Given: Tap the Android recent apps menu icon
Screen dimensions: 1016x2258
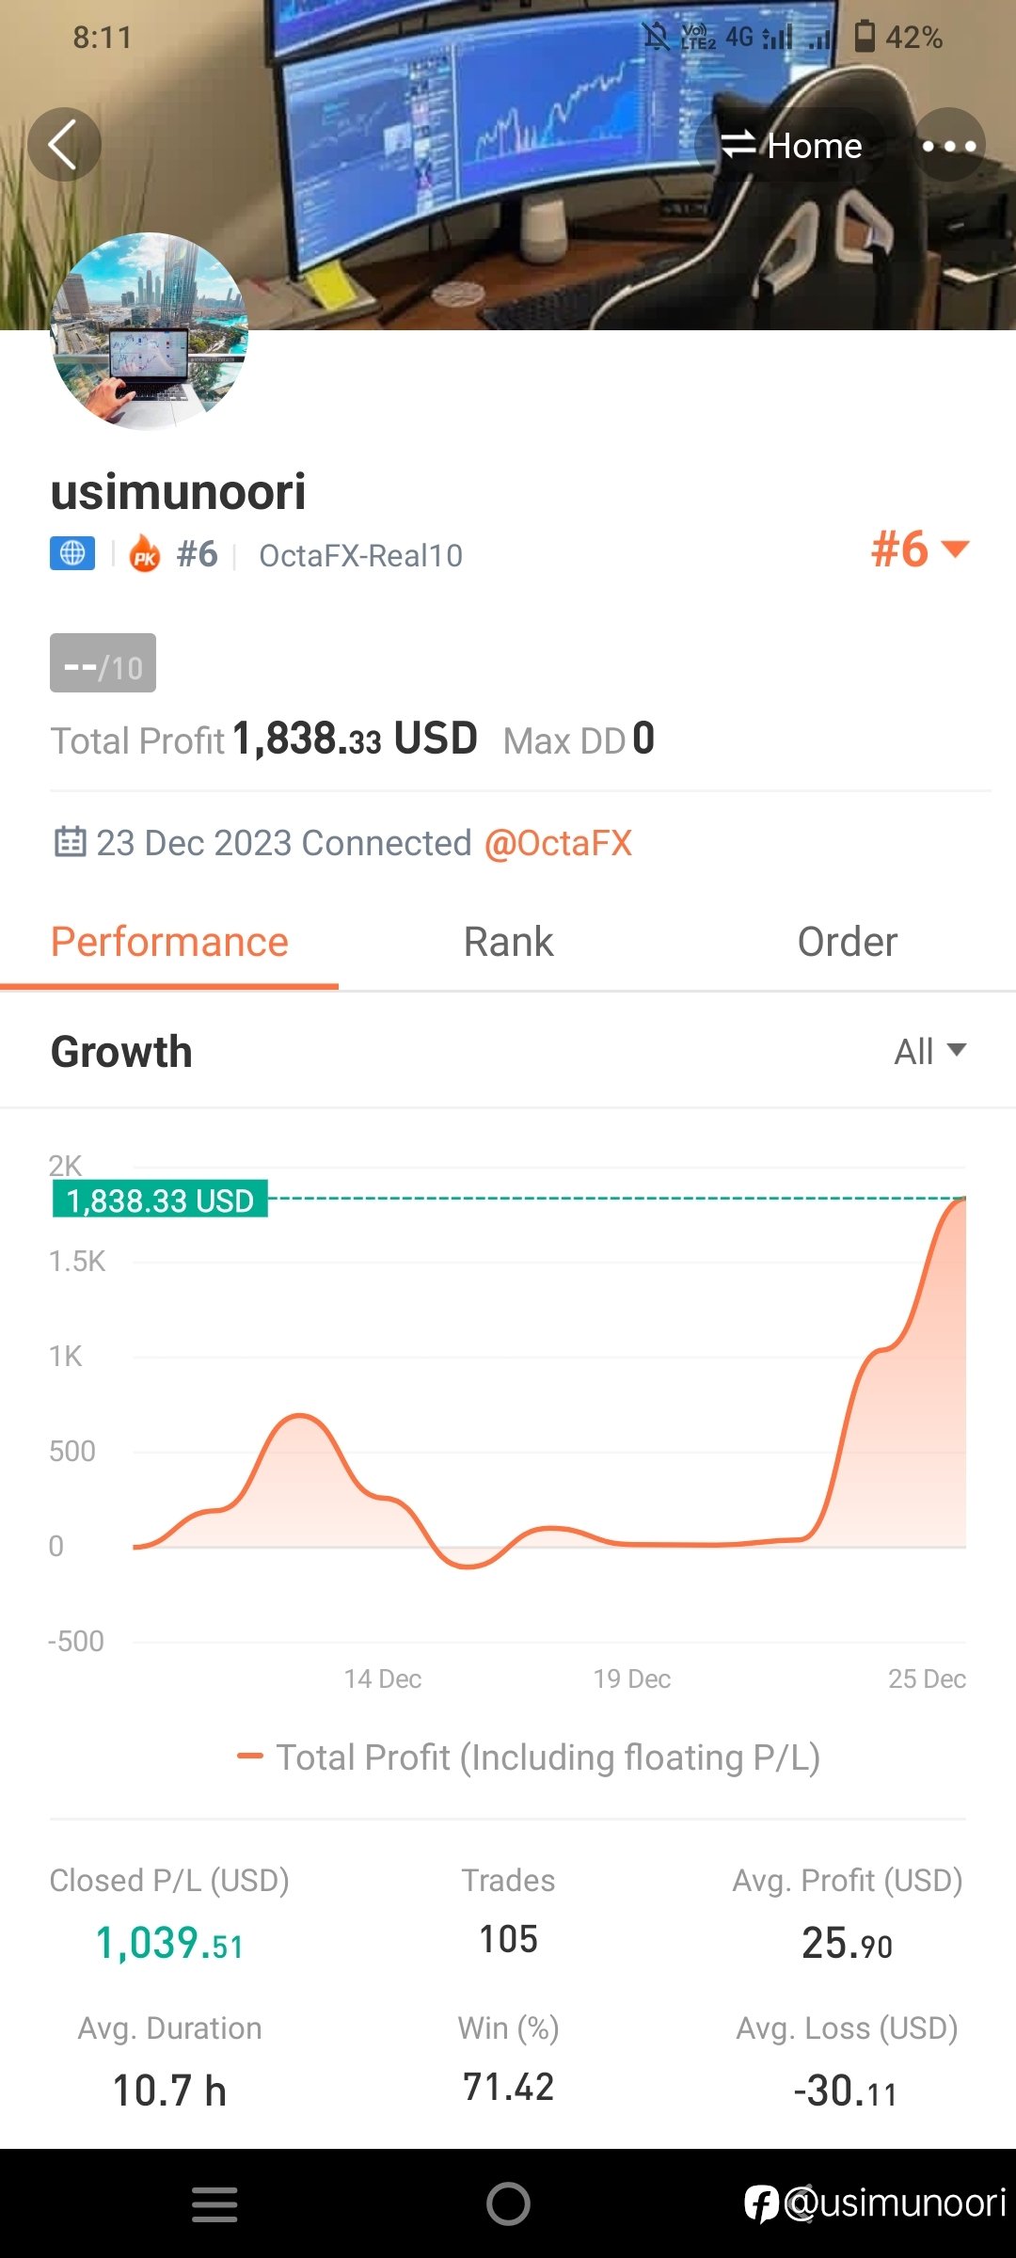Looking at the screenshot, I should pyautogui.click(x=214, y=2204).
